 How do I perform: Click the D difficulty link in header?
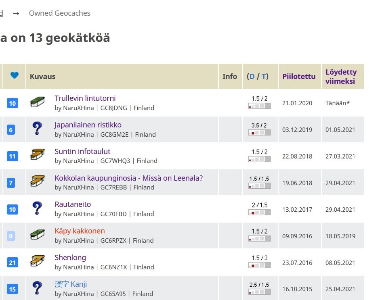coord(252,77)
